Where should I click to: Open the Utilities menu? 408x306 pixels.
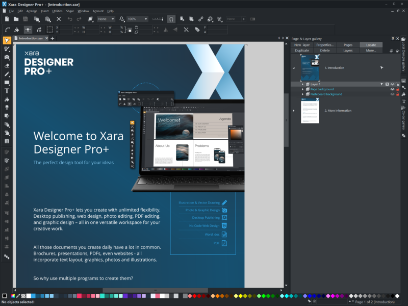[x=57, y=11]
